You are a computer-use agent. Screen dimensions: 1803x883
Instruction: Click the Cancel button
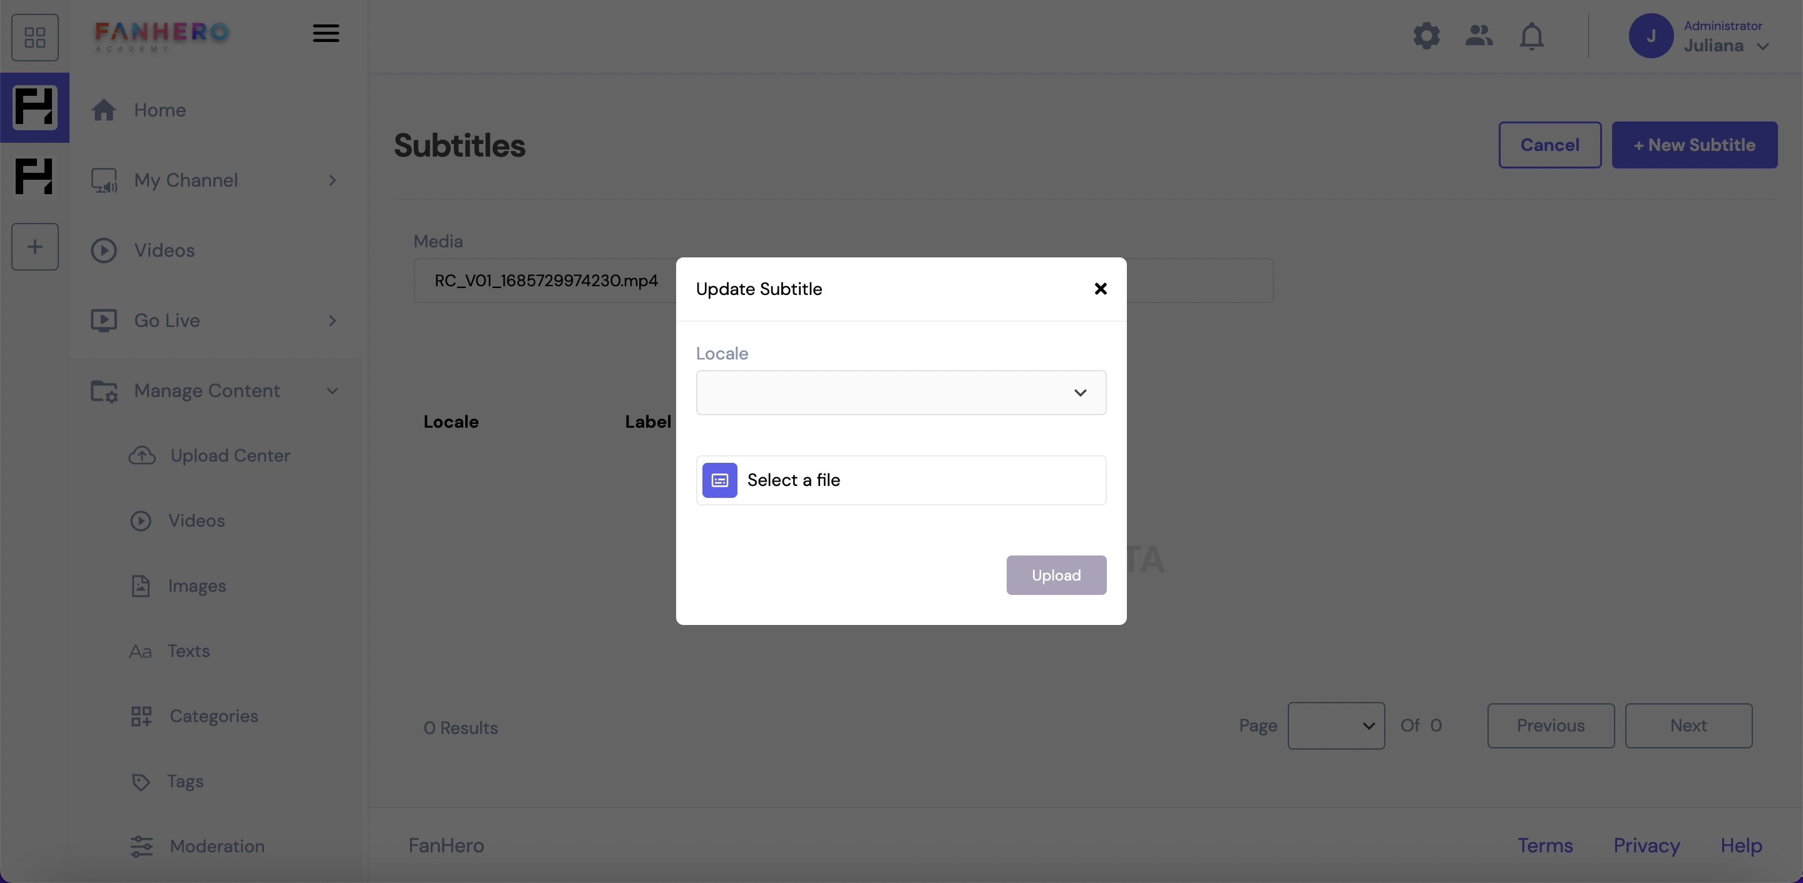(1549, 145)
